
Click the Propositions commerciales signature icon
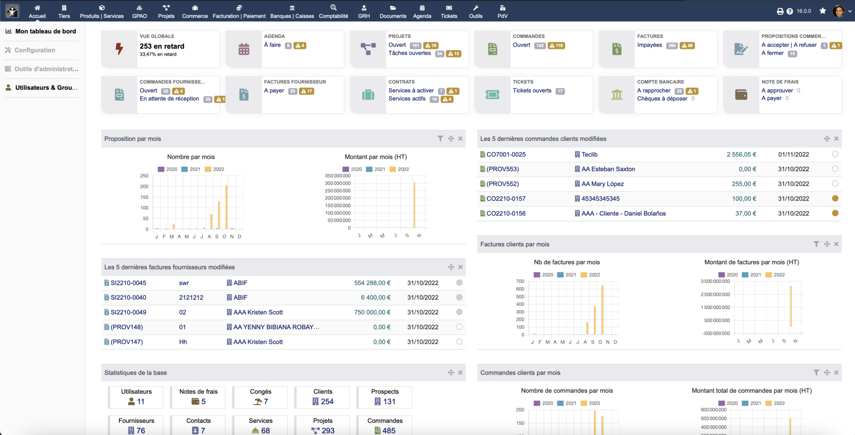(741, 49)
